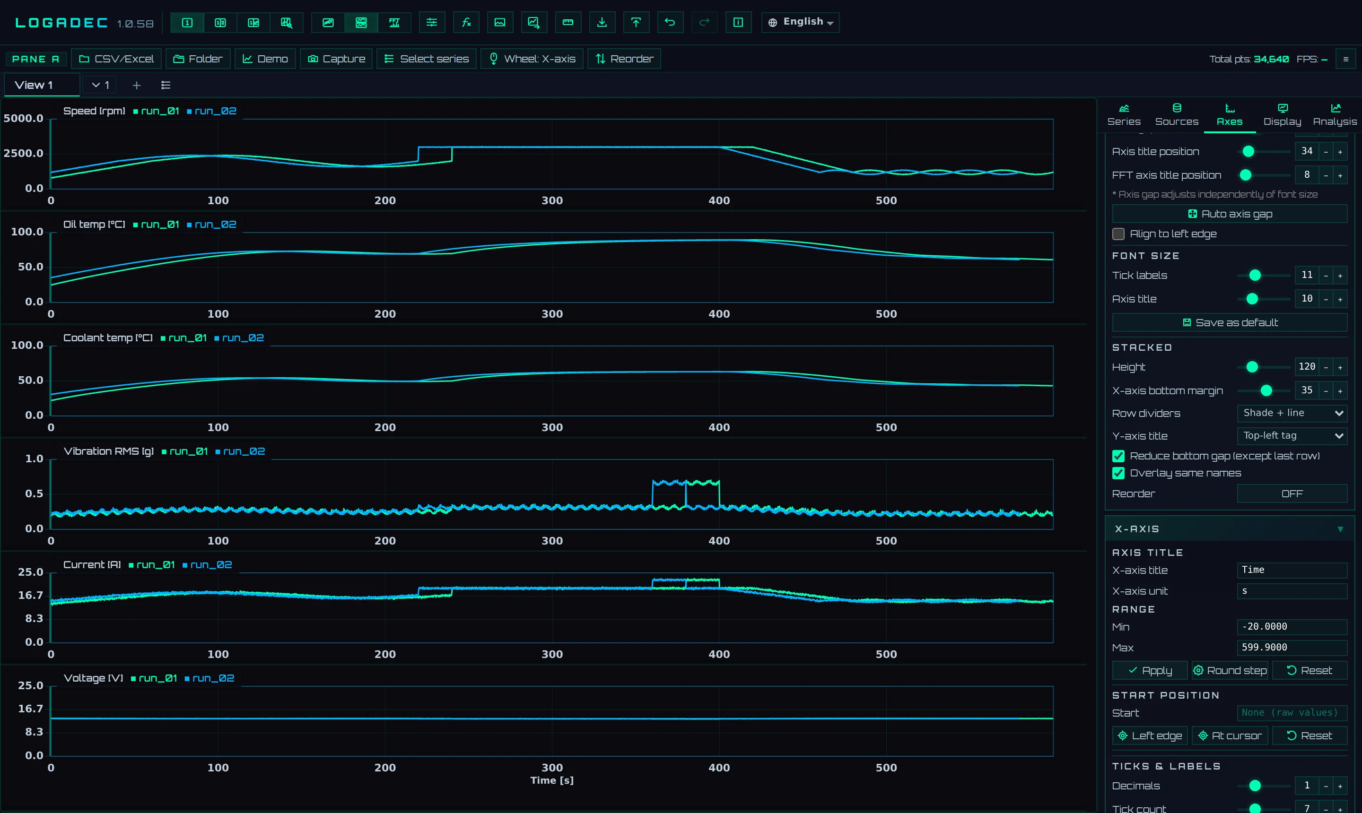Screen dimensions: 1362x813
Task: Switch to FFT view mode
Action: pos(394,23)
